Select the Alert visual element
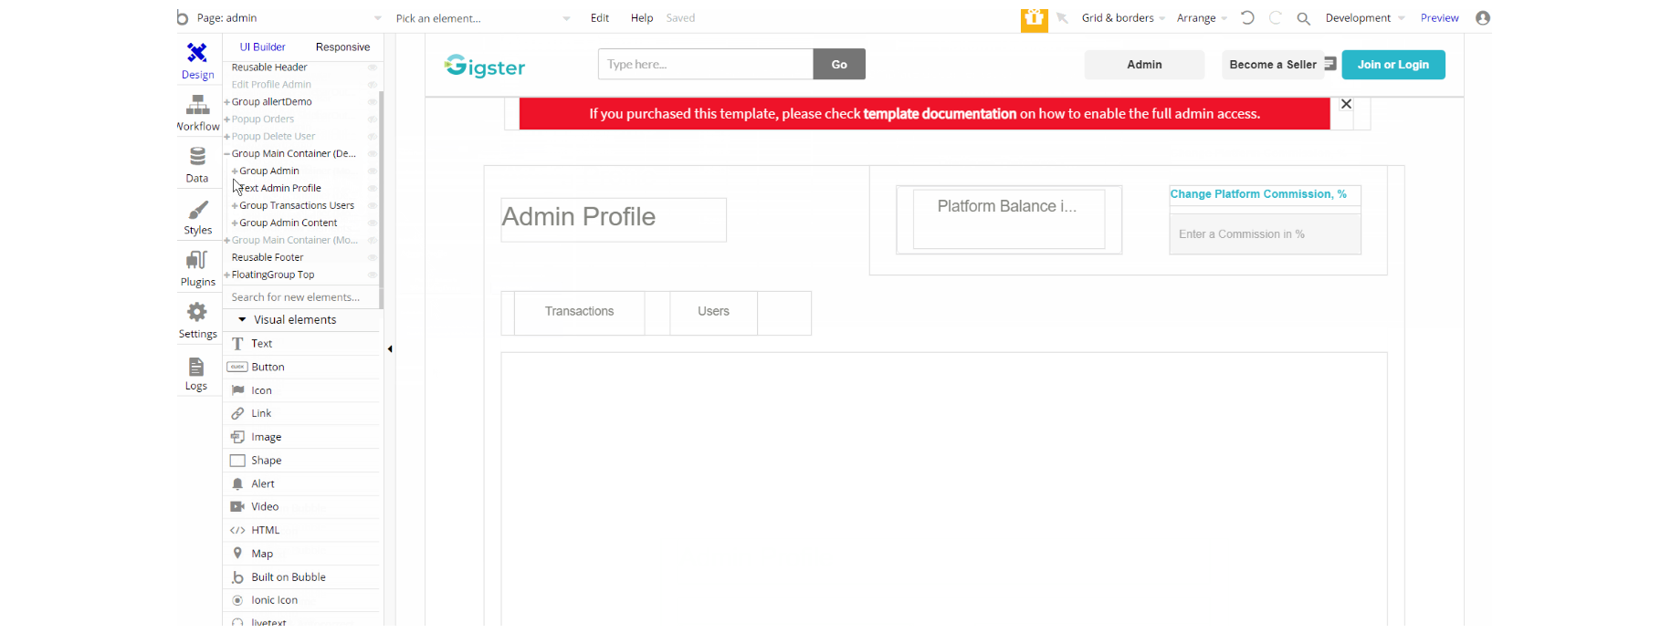This screenshot has width=1671, height=633. point(302,483)
